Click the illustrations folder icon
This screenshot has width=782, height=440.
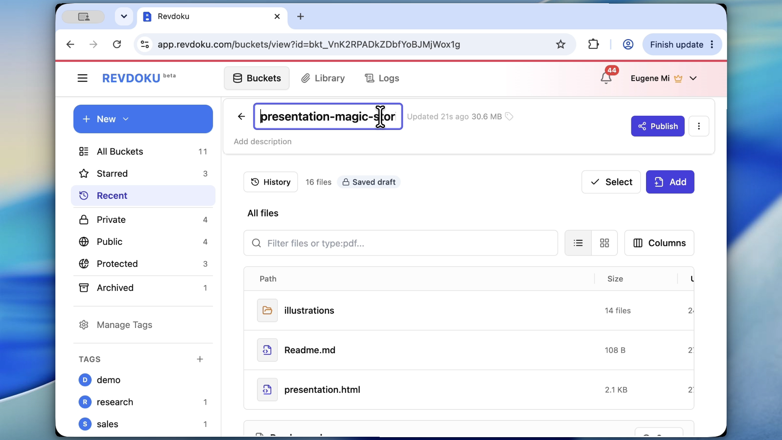(267, 310)
